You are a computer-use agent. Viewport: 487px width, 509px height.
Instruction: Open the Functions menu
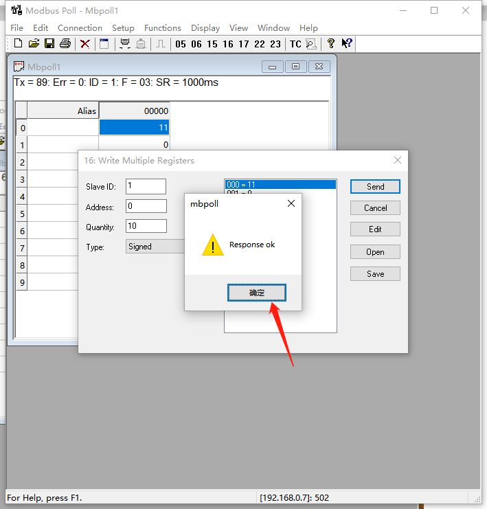pos(162,28)
